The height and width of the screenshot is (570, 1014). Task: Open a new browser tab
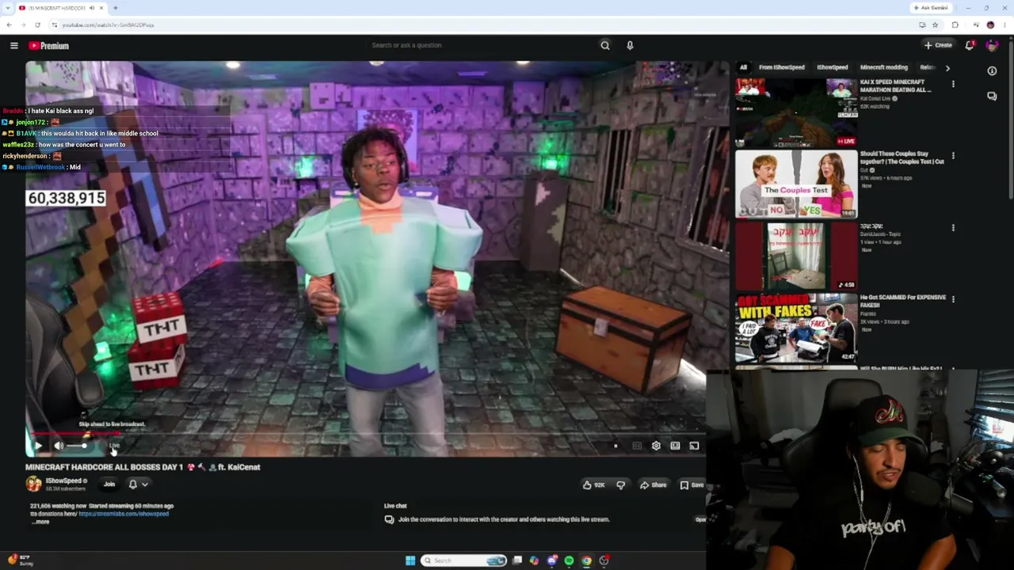tap(116, 8)
